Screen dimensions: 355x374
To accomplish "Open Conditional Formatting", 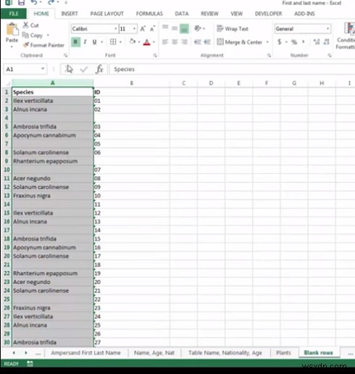I will click(x=346, y=36).
